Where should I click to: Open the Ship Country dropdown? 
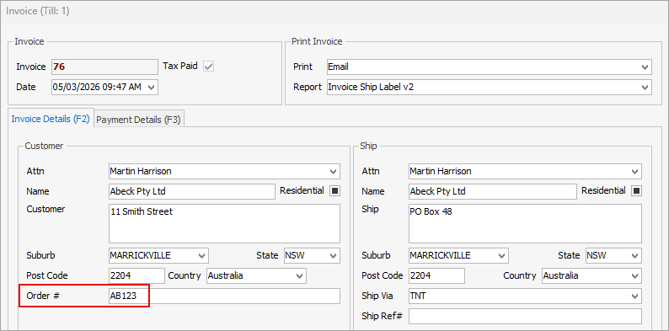point(634,276)
